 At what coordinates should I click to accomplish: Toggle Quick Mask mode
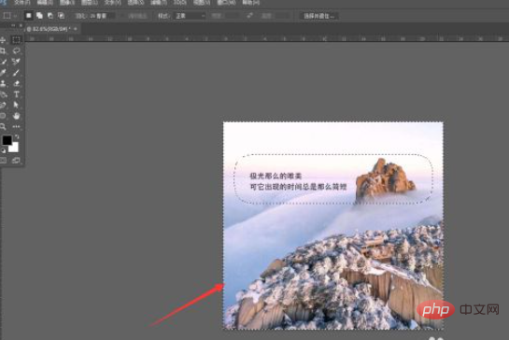(x=3, y=161)
